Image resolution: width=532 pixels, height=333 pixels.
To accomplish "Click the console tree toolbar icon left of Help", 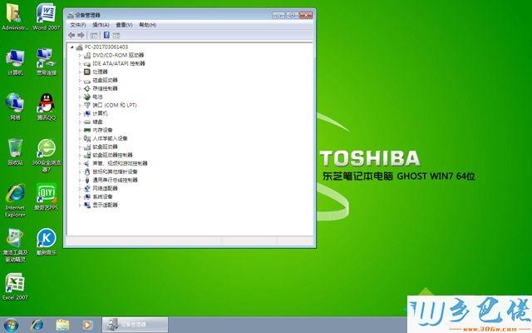I will coord(94,35).
